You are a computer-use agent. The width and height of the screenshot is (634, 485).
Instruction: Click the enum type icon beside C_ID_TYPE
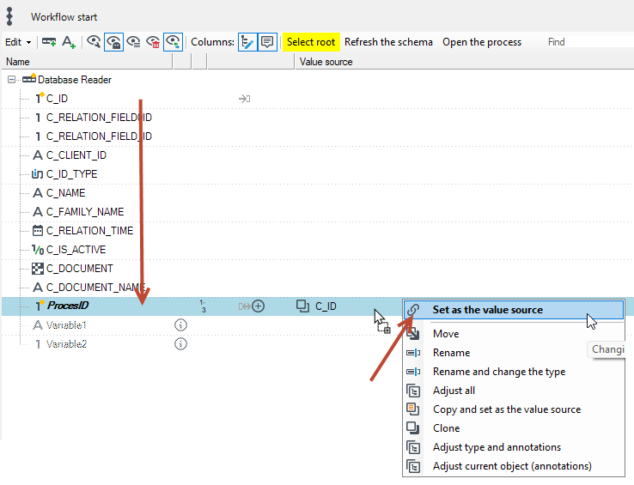(37, 174)
